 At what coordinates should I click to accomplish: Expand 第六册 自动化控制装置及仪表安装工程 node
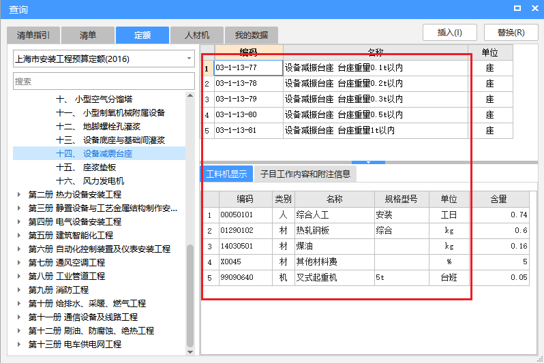(x=19, y=249)
